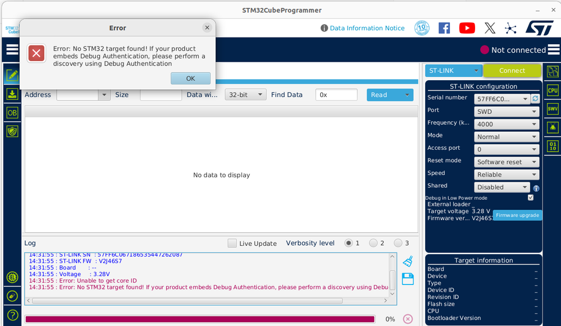Open the Mode dropdown set to Normal

coord(507,136)
